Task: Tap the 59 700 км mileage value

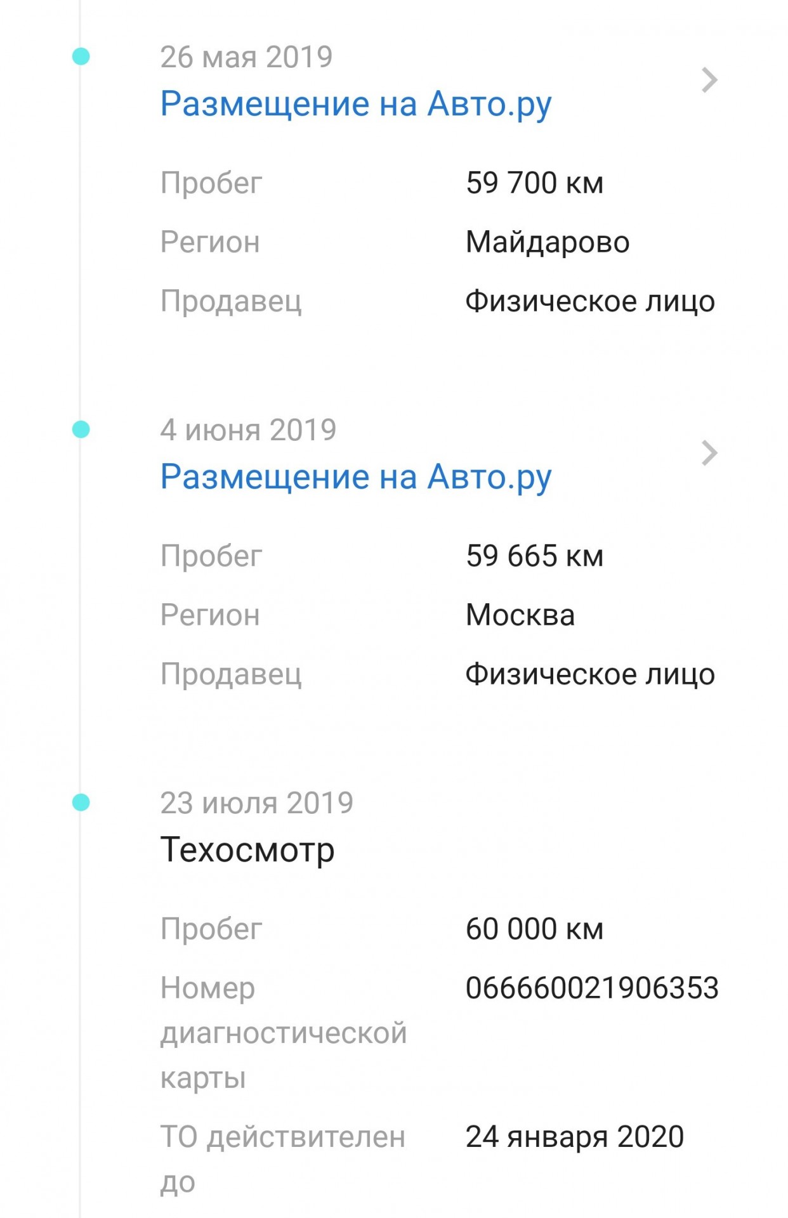Action: [x=534, y=183]
